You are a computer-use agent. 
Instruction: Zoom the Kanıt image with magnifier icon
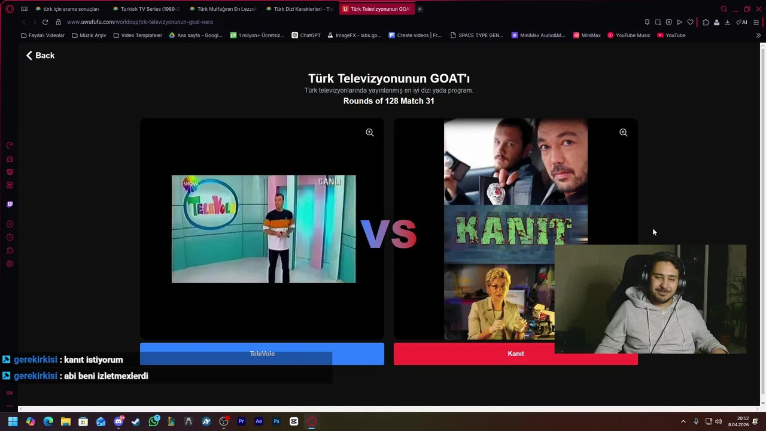pos(624,132)
